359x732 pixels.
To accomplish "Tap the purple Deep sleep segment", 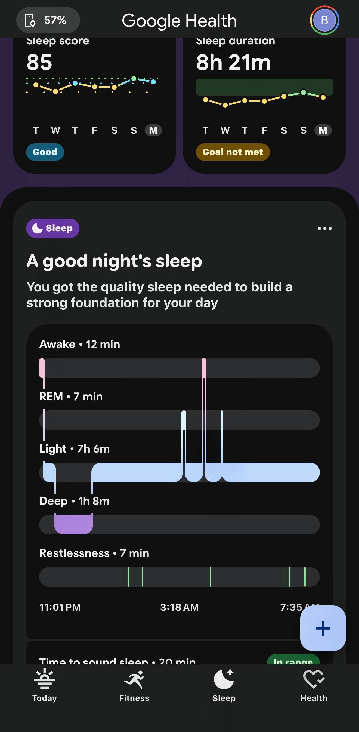I will click(73, 524).
